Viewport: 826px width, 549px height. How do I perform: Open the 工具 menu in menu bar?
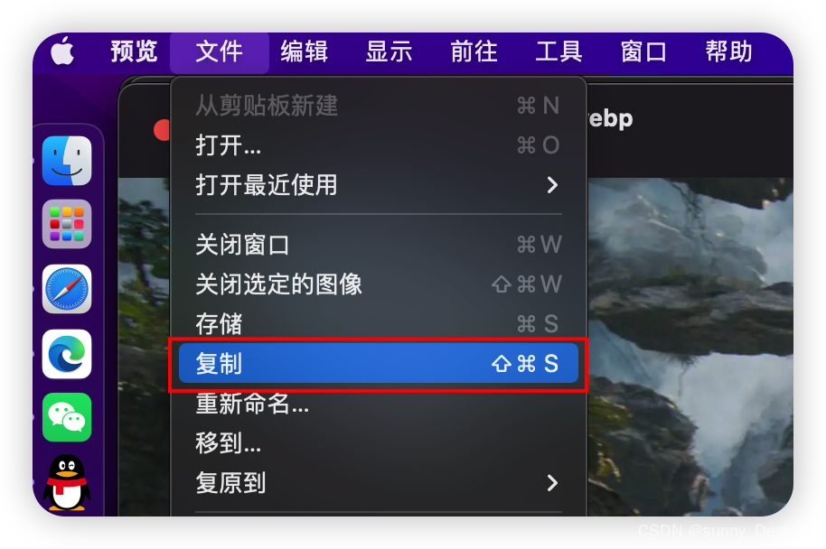(558, 51)
